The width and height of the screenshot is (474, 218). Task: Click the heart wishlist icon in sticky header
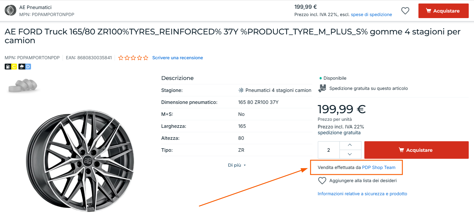(x=405, y=11)
